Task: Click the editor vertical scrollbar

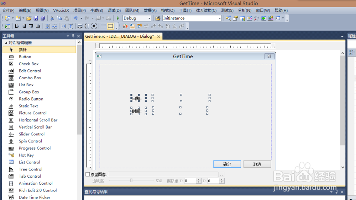Action: (342, 101)
